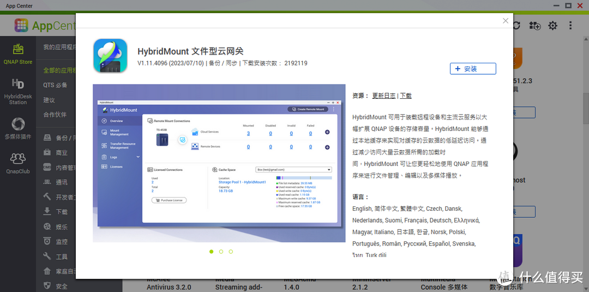The image size is (589, 292).
Task: Open the more options menu
Action: (570, 26)
